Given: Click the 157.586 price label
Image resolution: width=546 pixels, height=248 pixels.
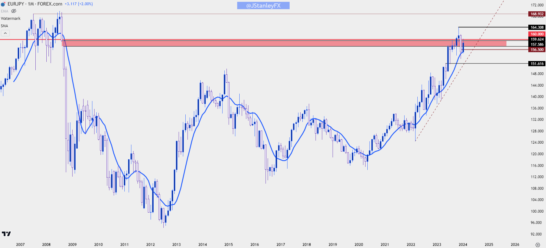Looking at the screenshot, I should point(537,45).
